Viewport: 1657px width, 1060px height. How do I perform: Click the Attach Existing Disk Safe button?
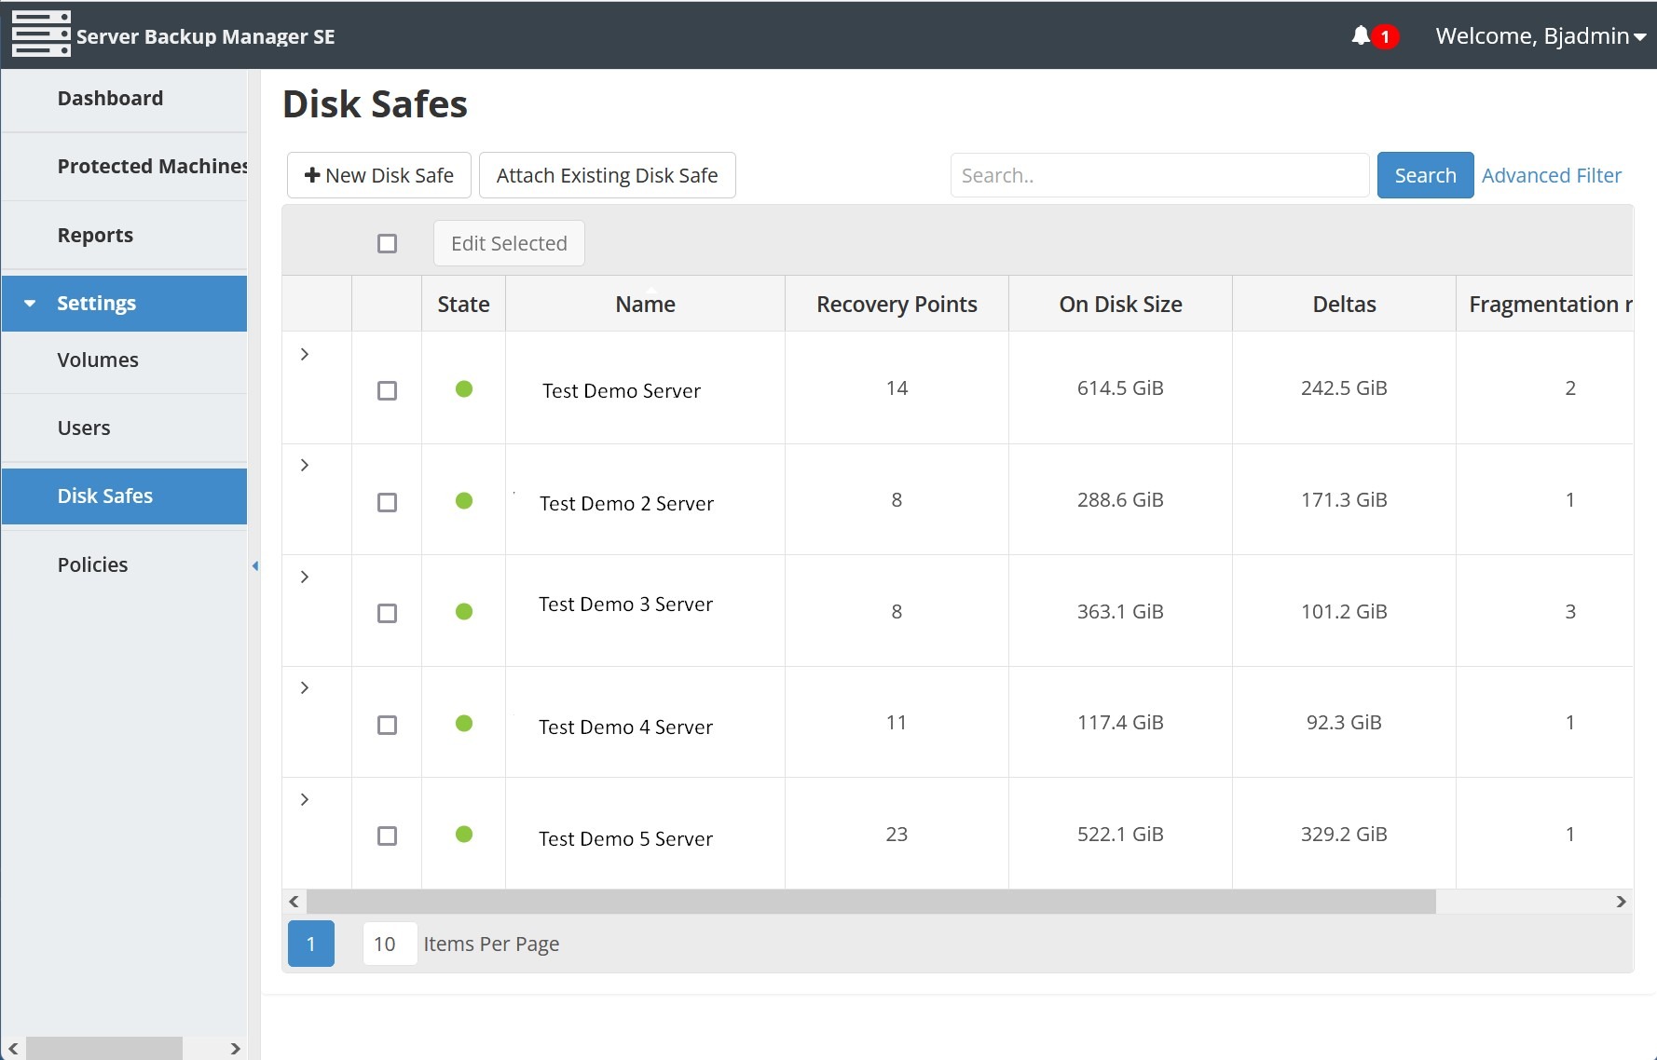click(607, 175)
